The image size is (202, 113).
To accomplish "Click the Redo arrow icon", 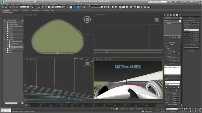I will coord(6,7).
